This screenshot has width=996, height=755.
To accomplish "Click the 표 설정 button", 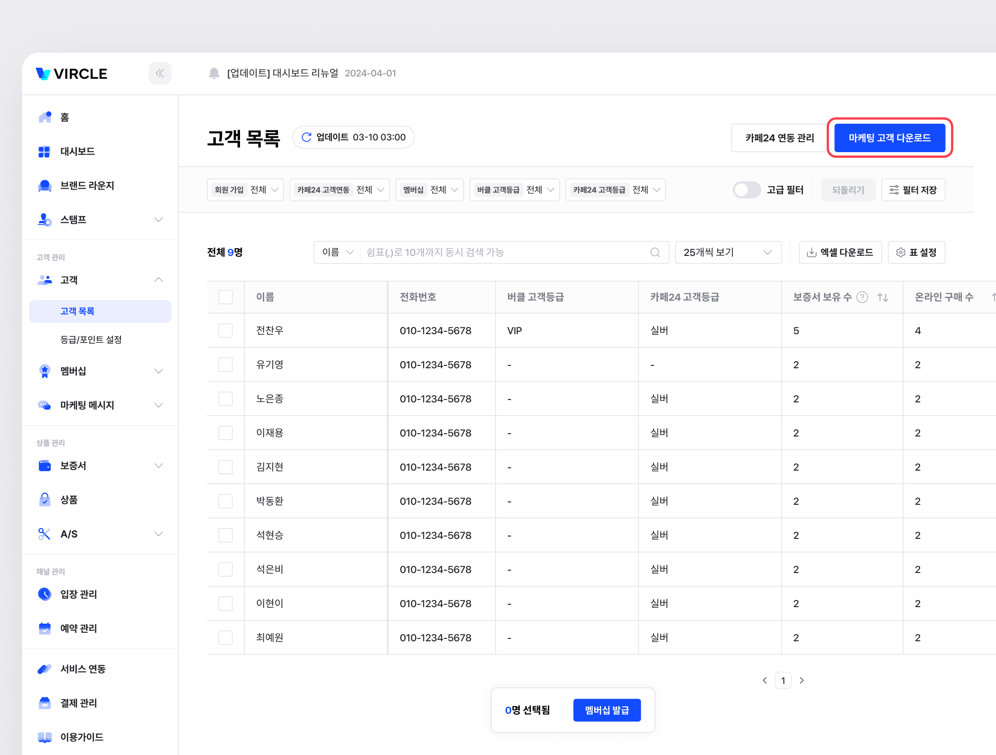I will click(916, 252).
